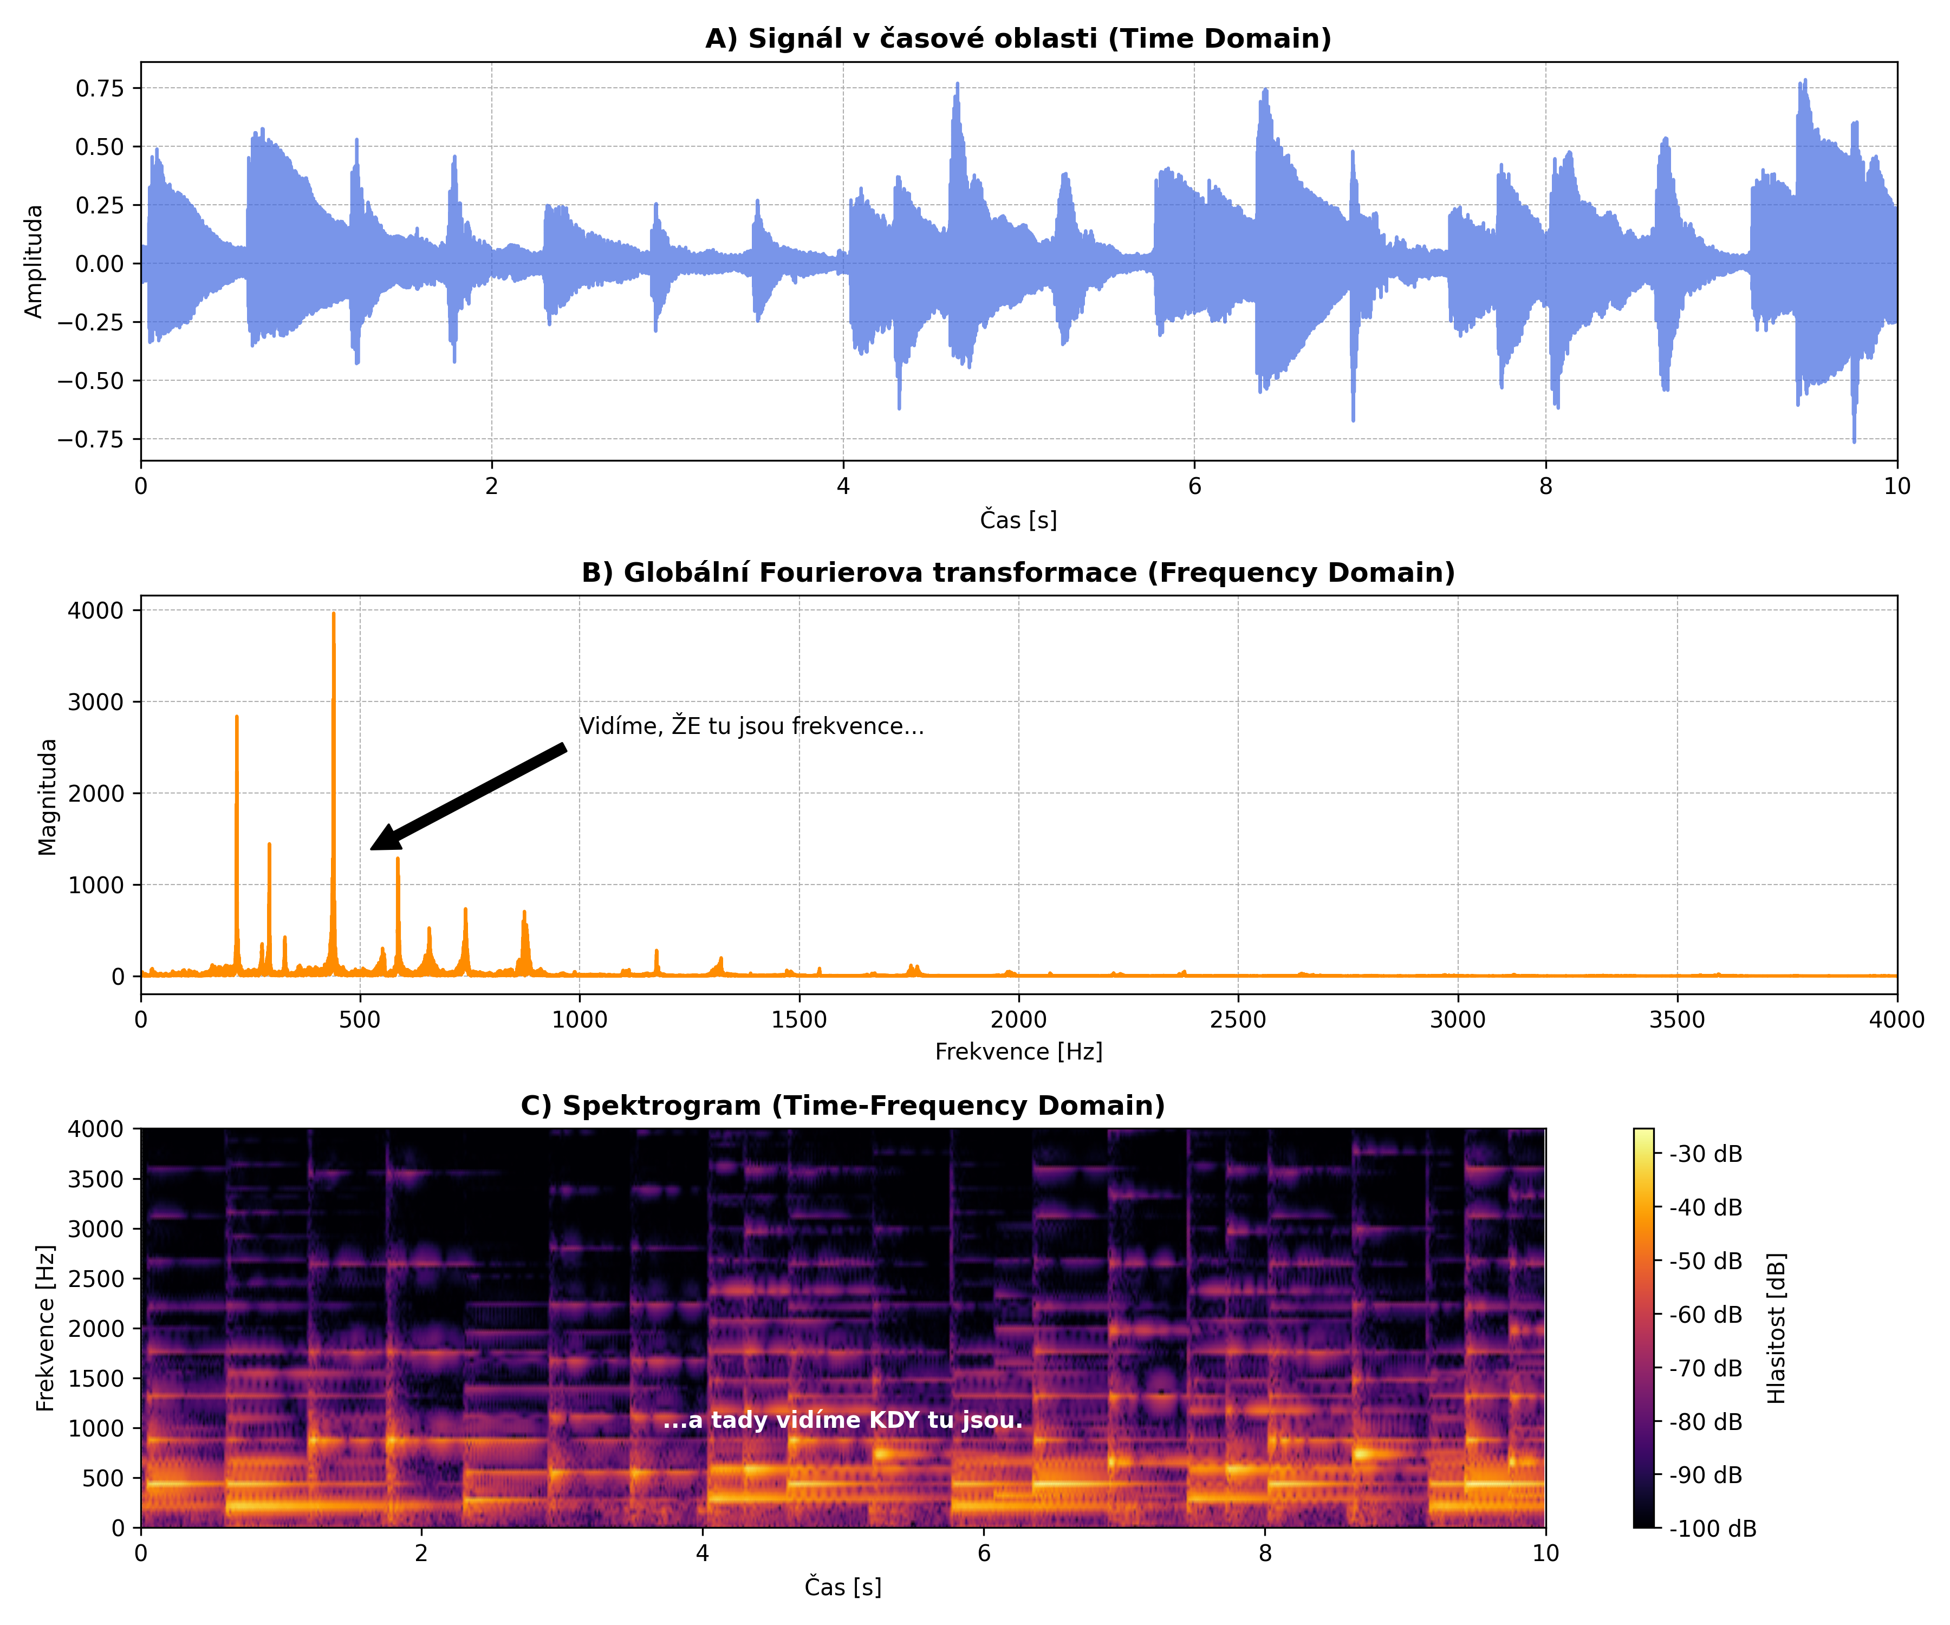The image size is (1950, 1625).
Task: Click the Fourier transform plot title
Action: pyautogui.click(x=1018, y=572)
